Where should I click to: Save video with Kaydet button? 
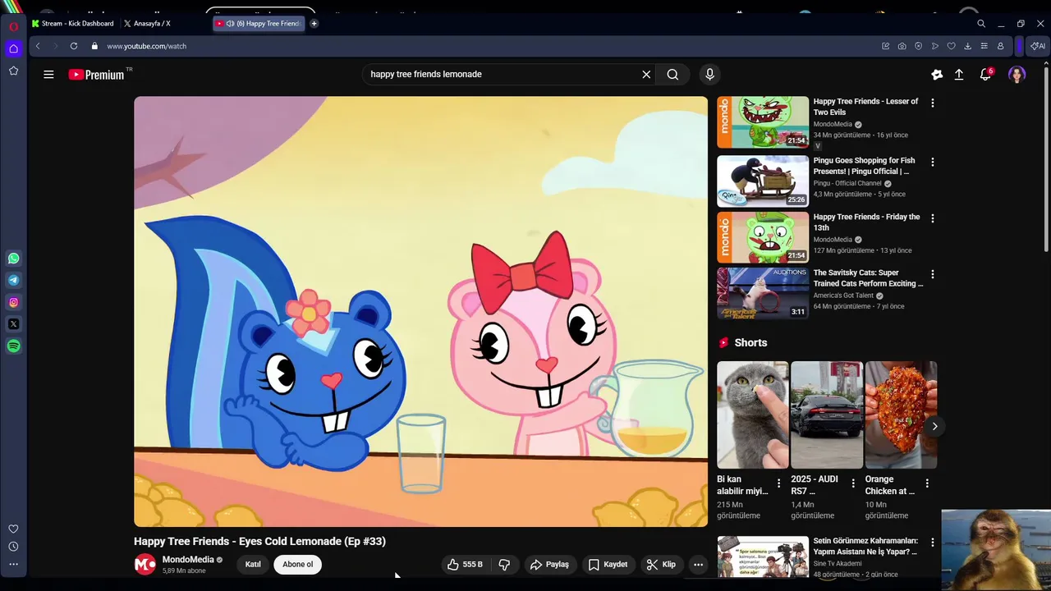(608, 565)
